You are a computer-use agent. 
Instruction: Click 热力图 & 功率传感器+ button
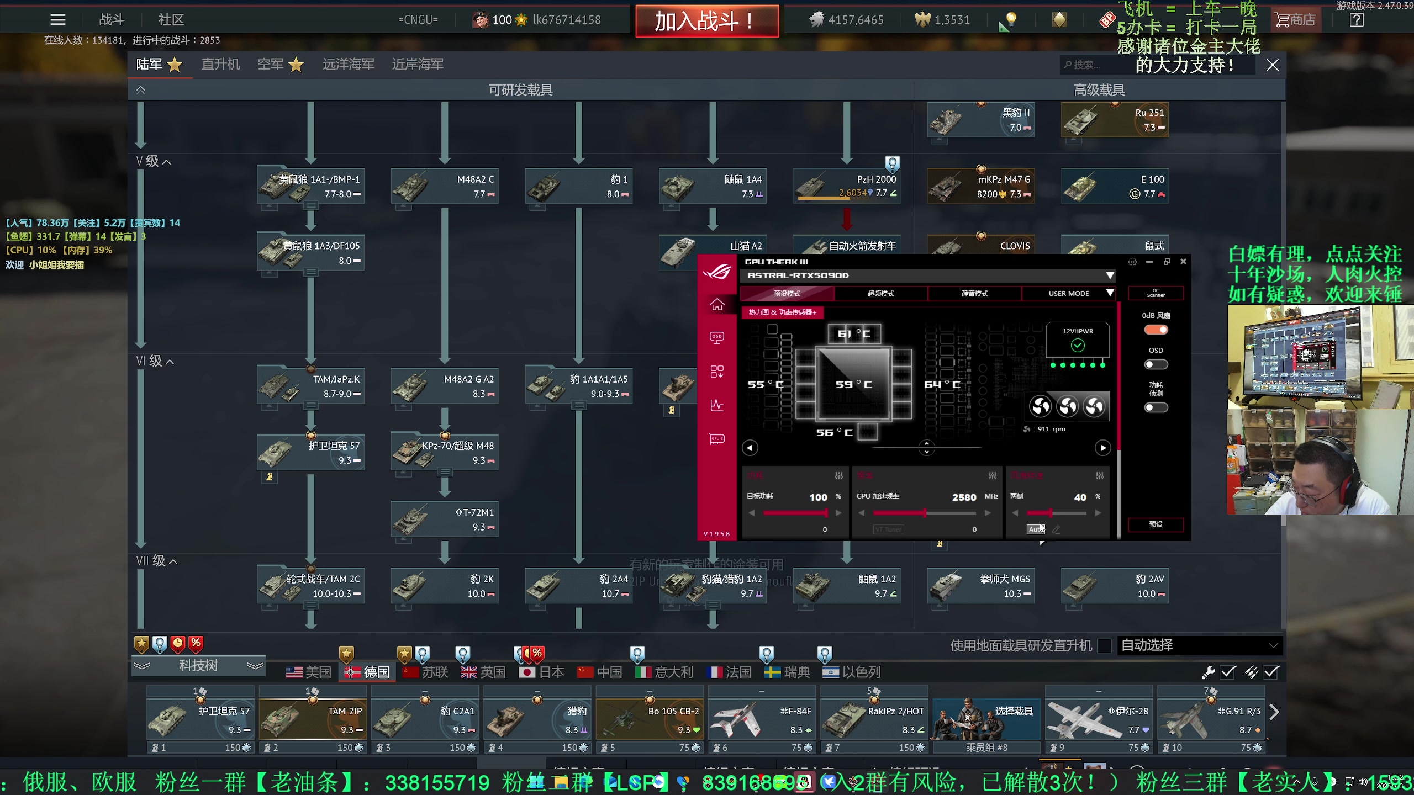pyautogui.click(x=782, y=312)
